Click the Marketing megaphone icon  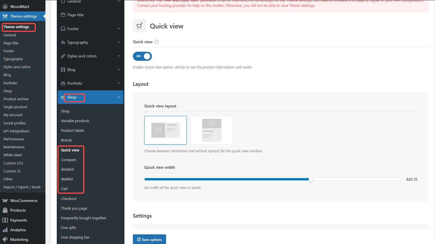(x=5, y=239)
